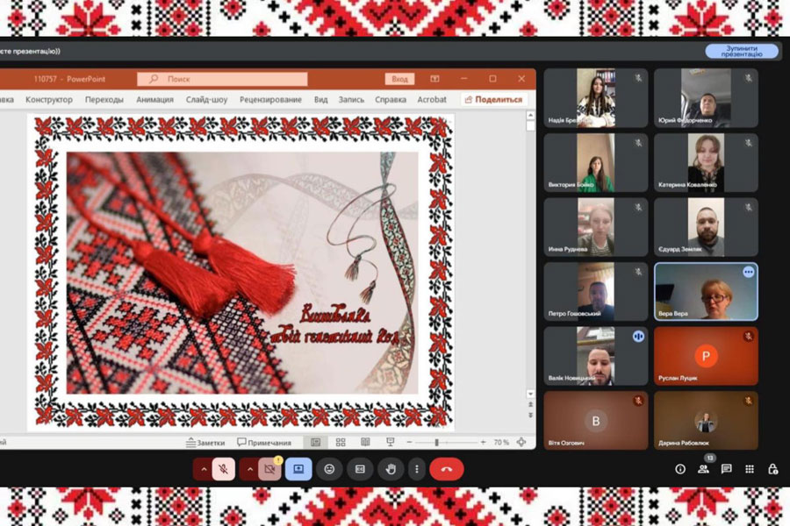The width and height of the screenshot is (790, 526).
Task: Open the meeting chat icon
Action: coord(726,469)
